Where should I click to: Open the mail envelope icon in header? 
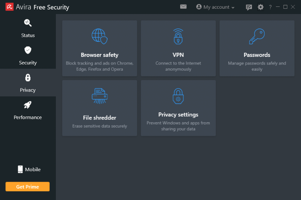click(183, 7)
